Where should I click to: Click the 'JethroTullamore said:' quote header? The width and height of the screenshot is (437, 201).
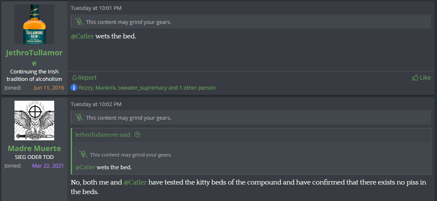point(103,135)
